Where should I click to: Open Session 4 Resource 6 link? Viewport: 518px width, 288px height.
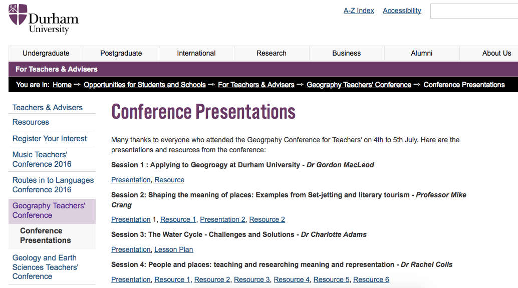pos(371,280)
